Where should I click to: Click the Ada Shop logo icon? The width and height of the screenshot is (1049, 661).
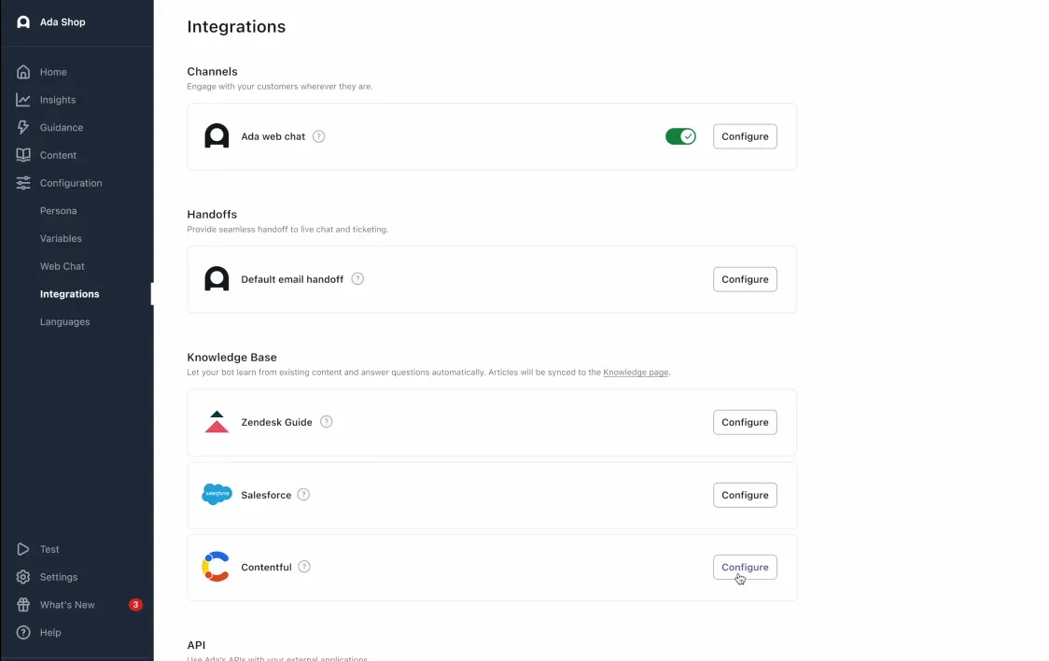(23, 22)
